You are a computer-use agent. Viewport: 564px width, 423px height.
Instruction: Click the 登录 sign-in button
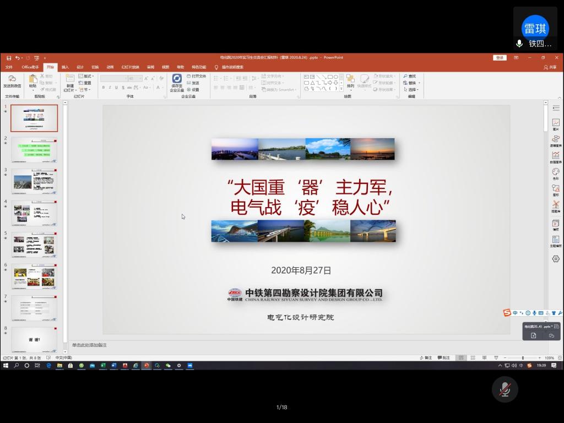[499, 57]
